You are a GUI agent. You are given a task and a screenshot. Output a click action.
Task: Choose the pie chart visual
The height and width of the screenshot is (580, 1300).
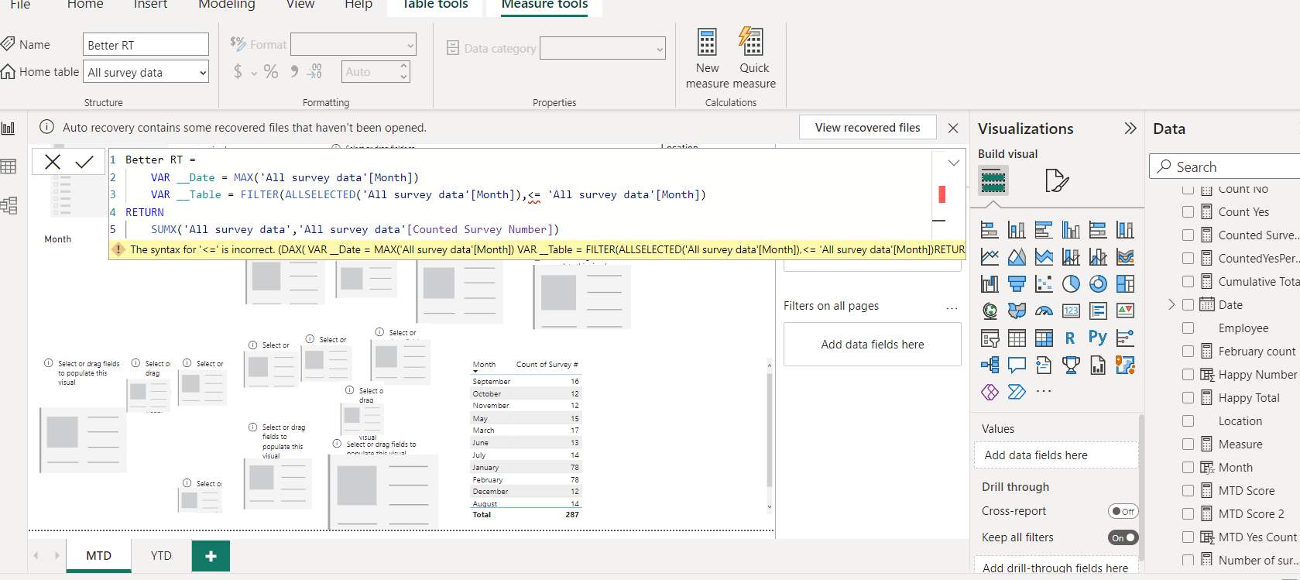(1071, 283)
